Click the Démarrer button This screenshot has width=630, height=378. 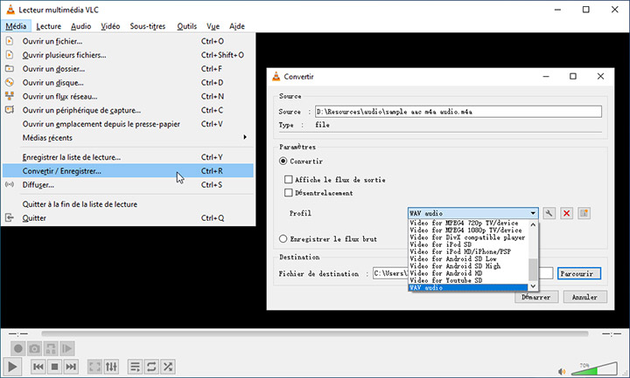pos(536,297)
